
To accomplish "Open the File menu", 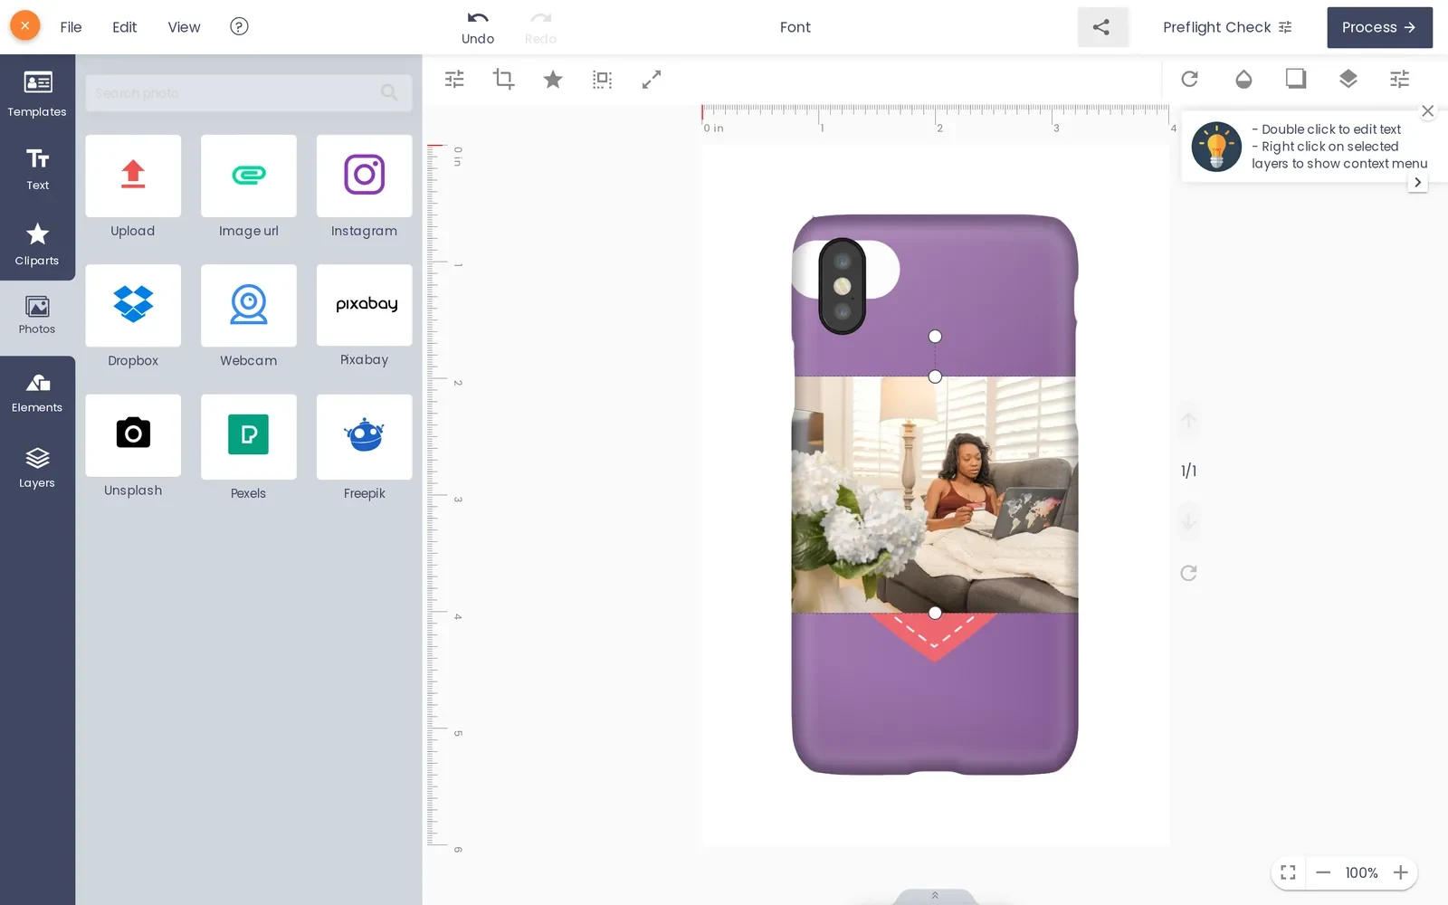I will (x=71, y=27).
